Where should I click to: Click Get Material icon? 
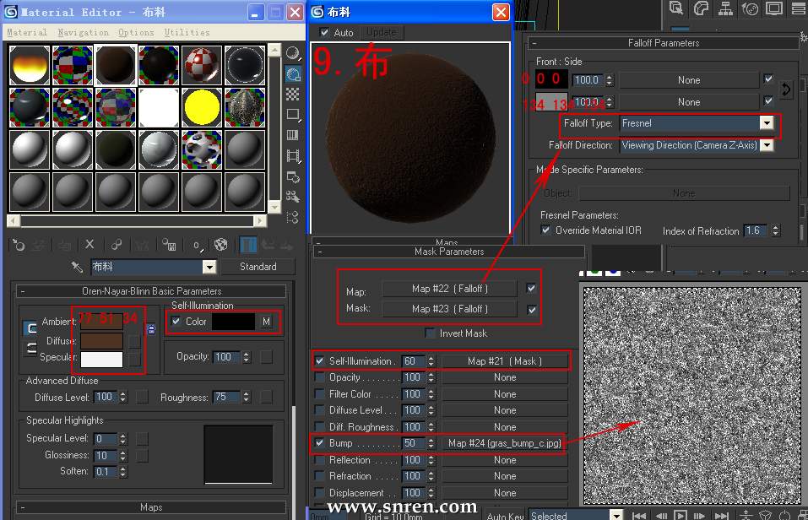(19, 245)
